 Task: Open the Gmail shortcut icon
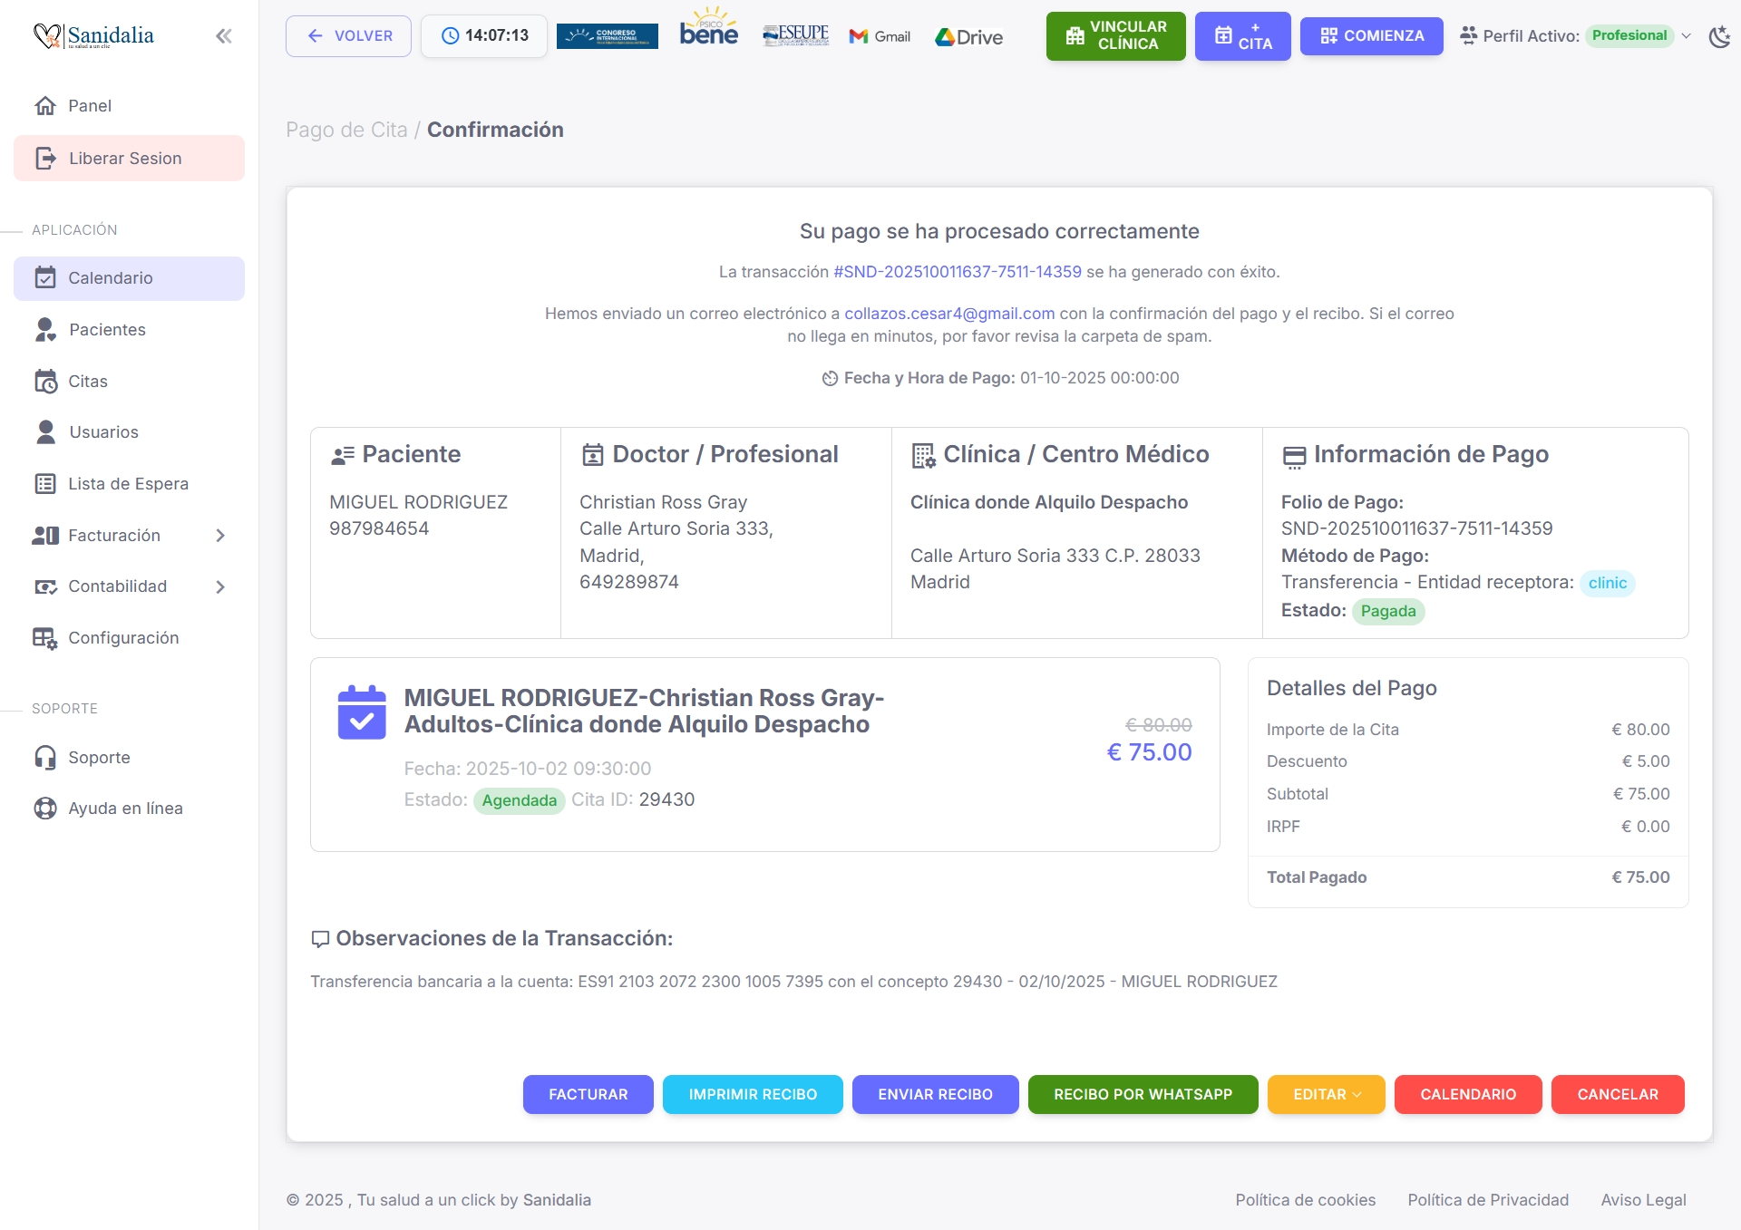pyautogui.click(x=880, y=36)
